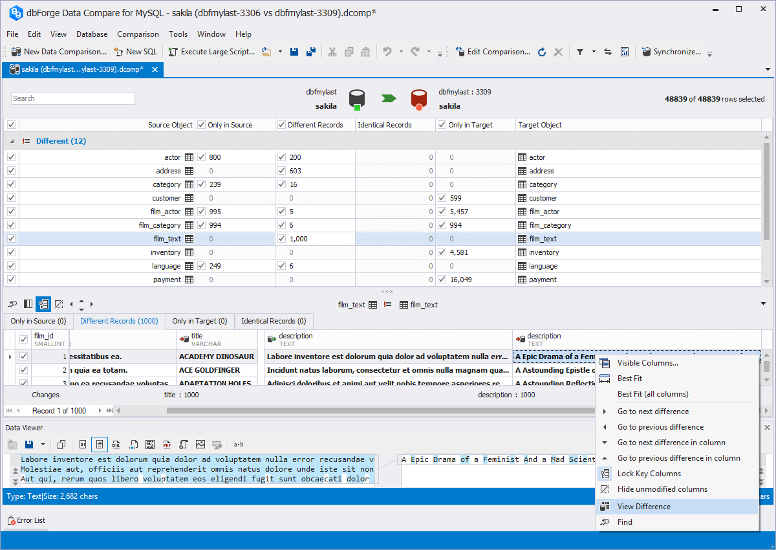Save the comparison with floppy disk icon
776x550 pixels.
294,52
